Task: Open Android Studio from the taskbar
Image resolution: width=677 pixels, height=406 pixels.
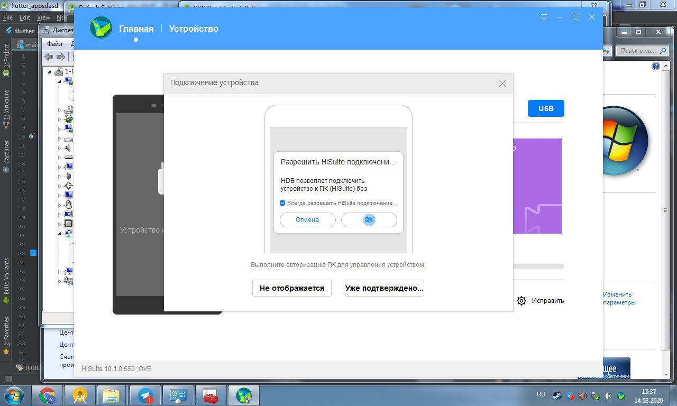Action: click(x=80, y=395)
